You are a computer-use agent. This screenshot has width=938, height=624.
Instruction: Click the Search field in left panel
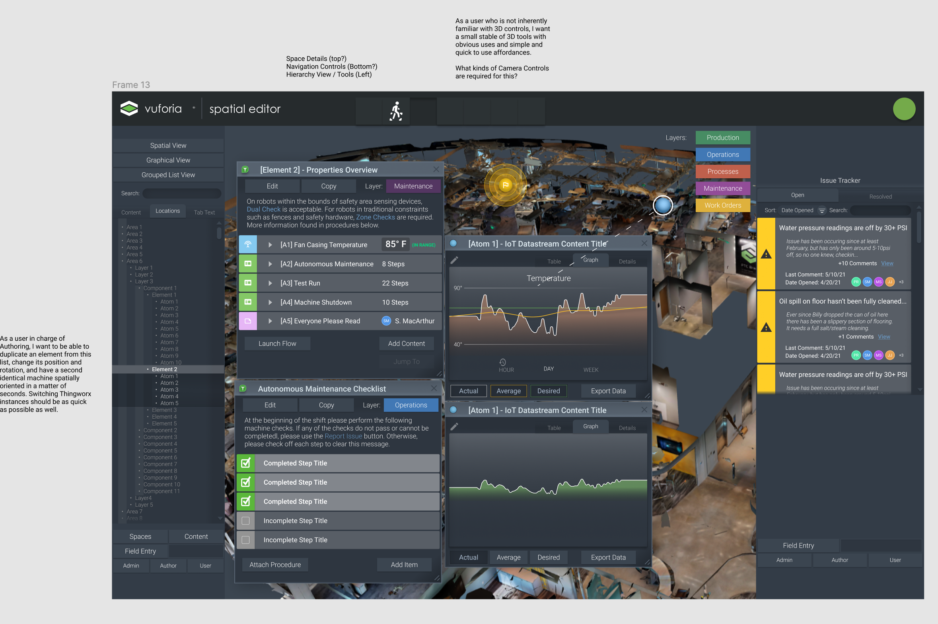[182, 193]
